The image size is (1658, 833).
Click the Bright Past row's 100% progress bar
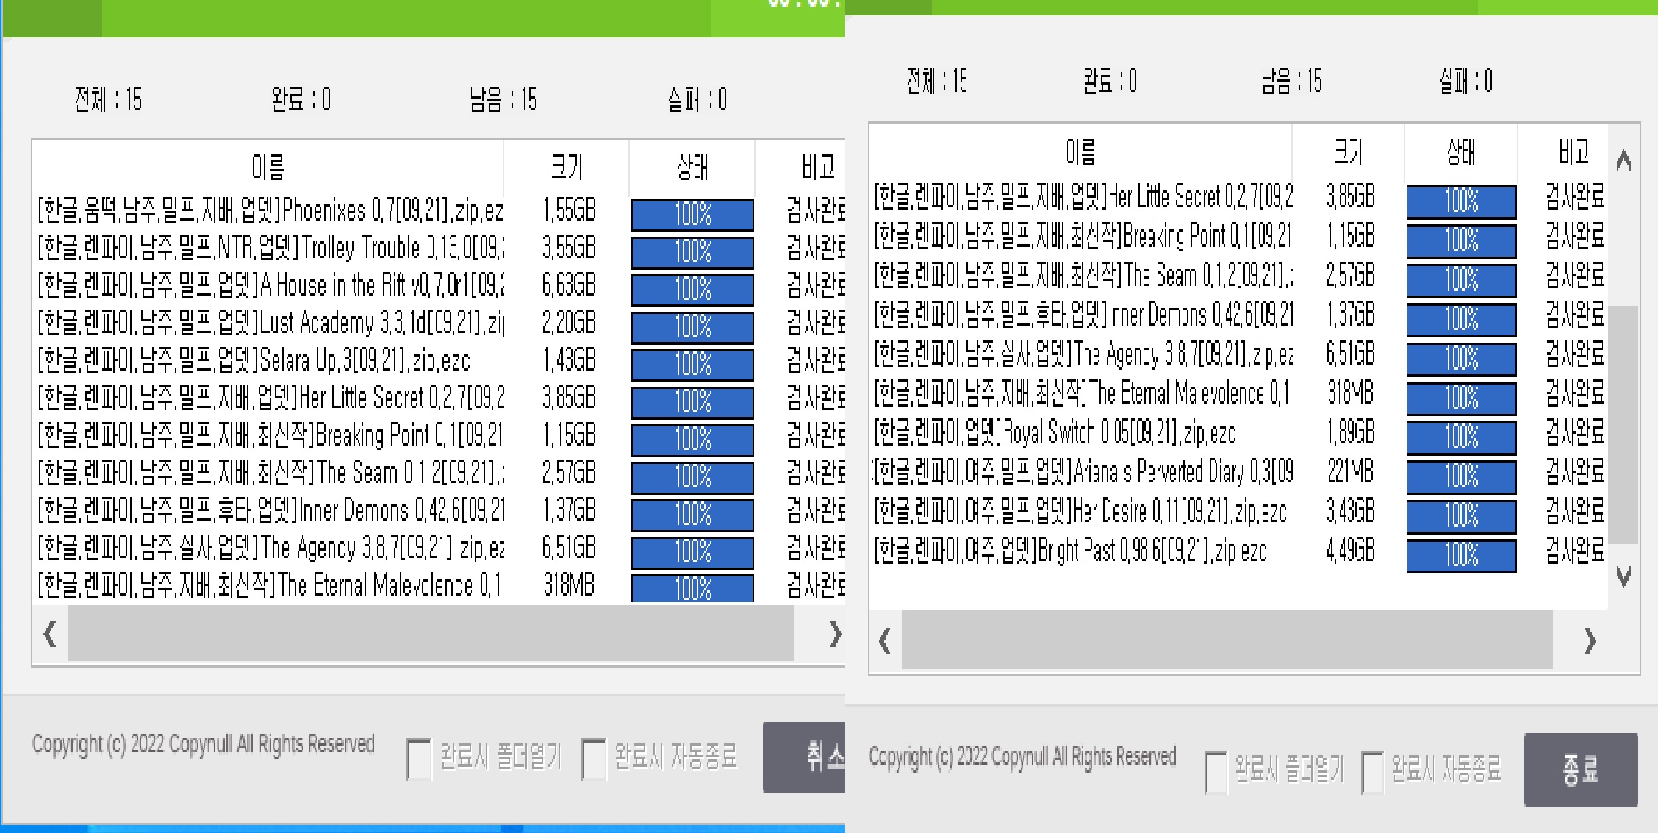click(1461, 556)
